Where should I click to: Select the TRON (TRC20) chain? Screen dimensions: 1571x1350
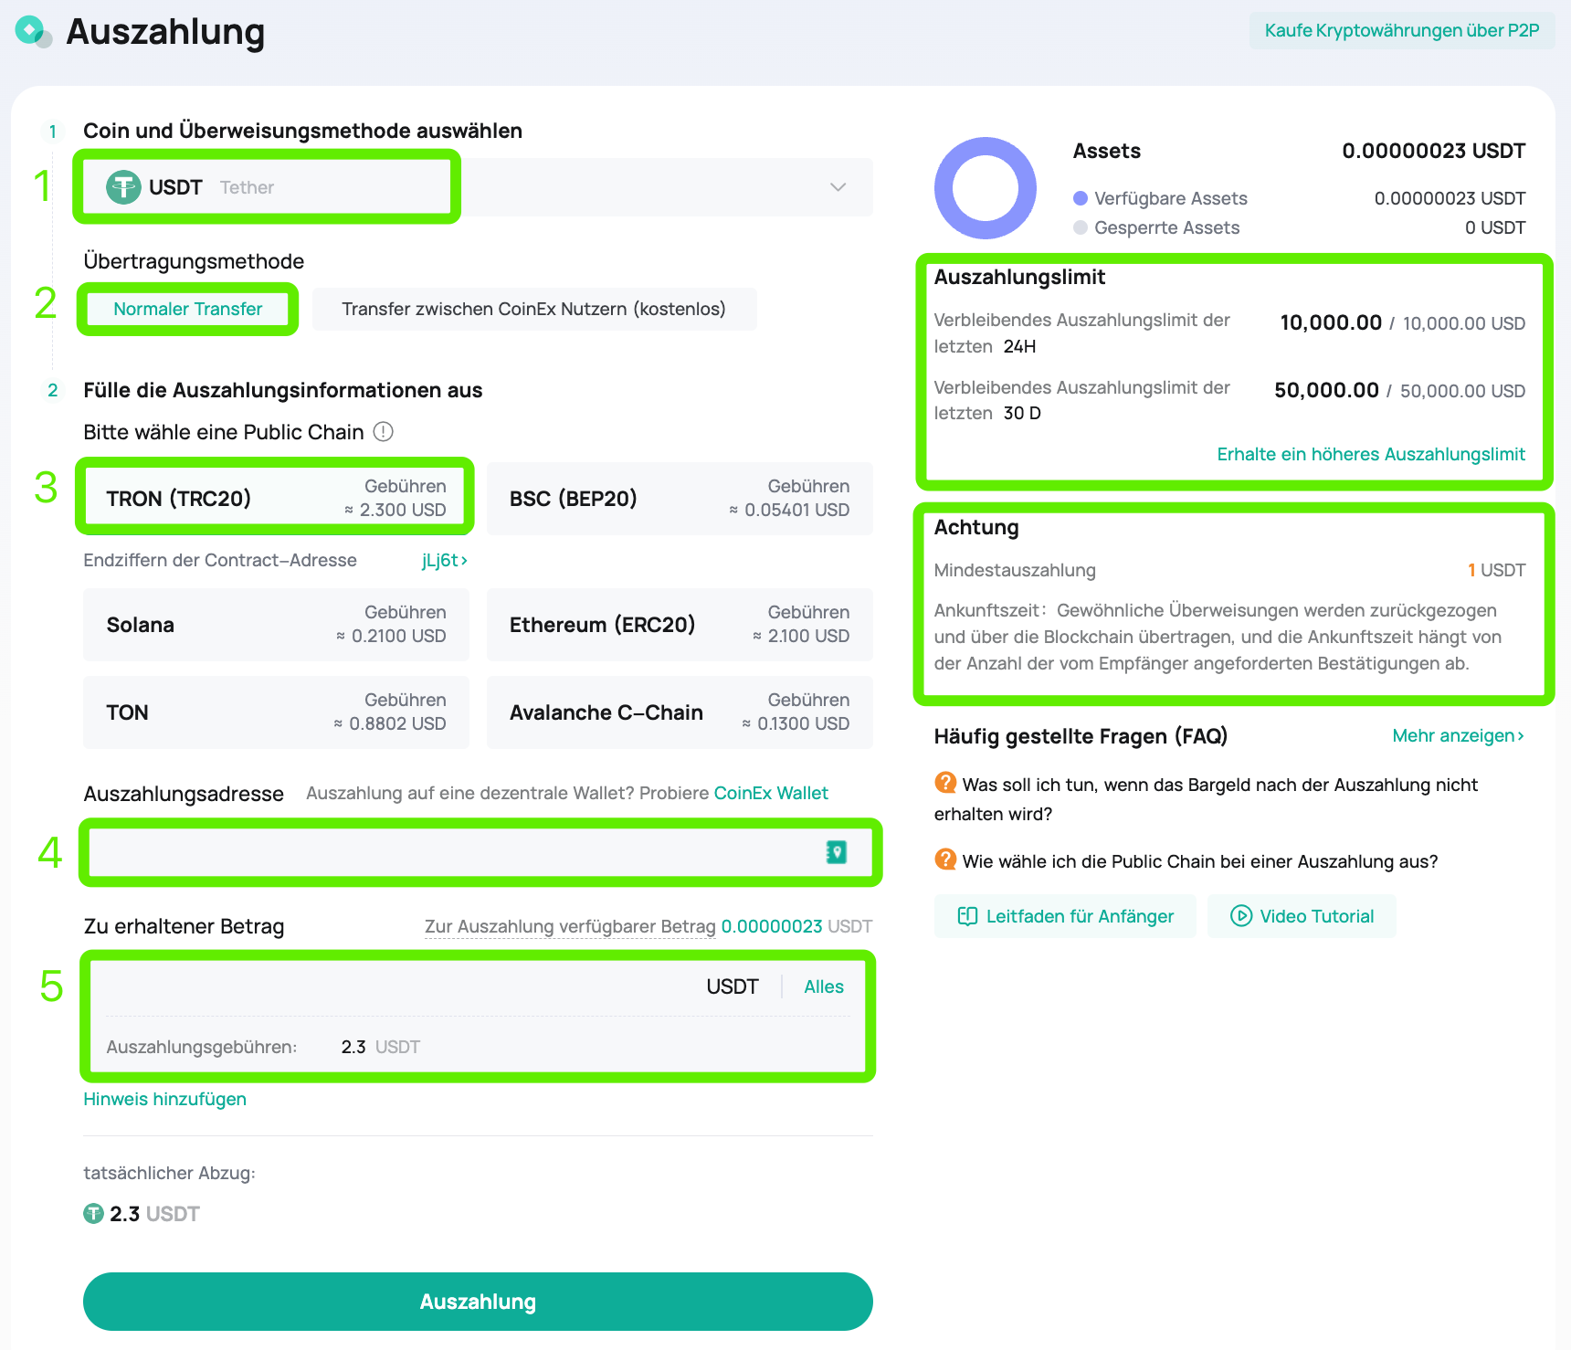coord(275,498)
